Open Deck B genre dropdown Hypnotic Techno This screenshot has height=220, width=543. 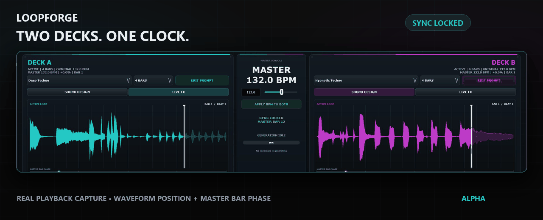(366, 80)
